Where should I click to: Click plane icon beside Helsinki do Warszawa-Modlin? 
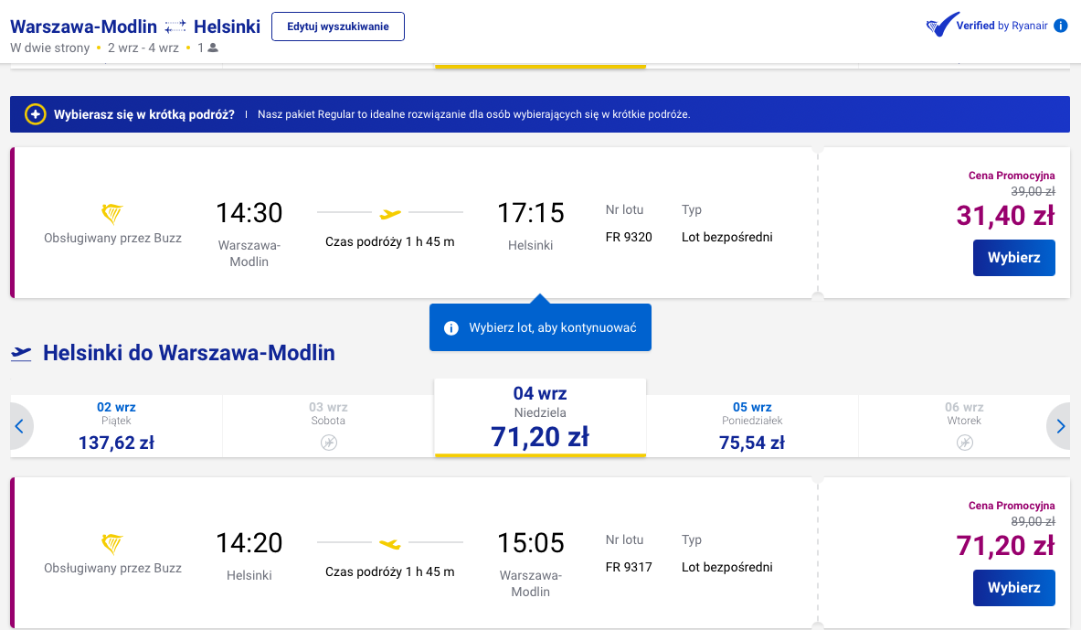click(x=21, y=353)
